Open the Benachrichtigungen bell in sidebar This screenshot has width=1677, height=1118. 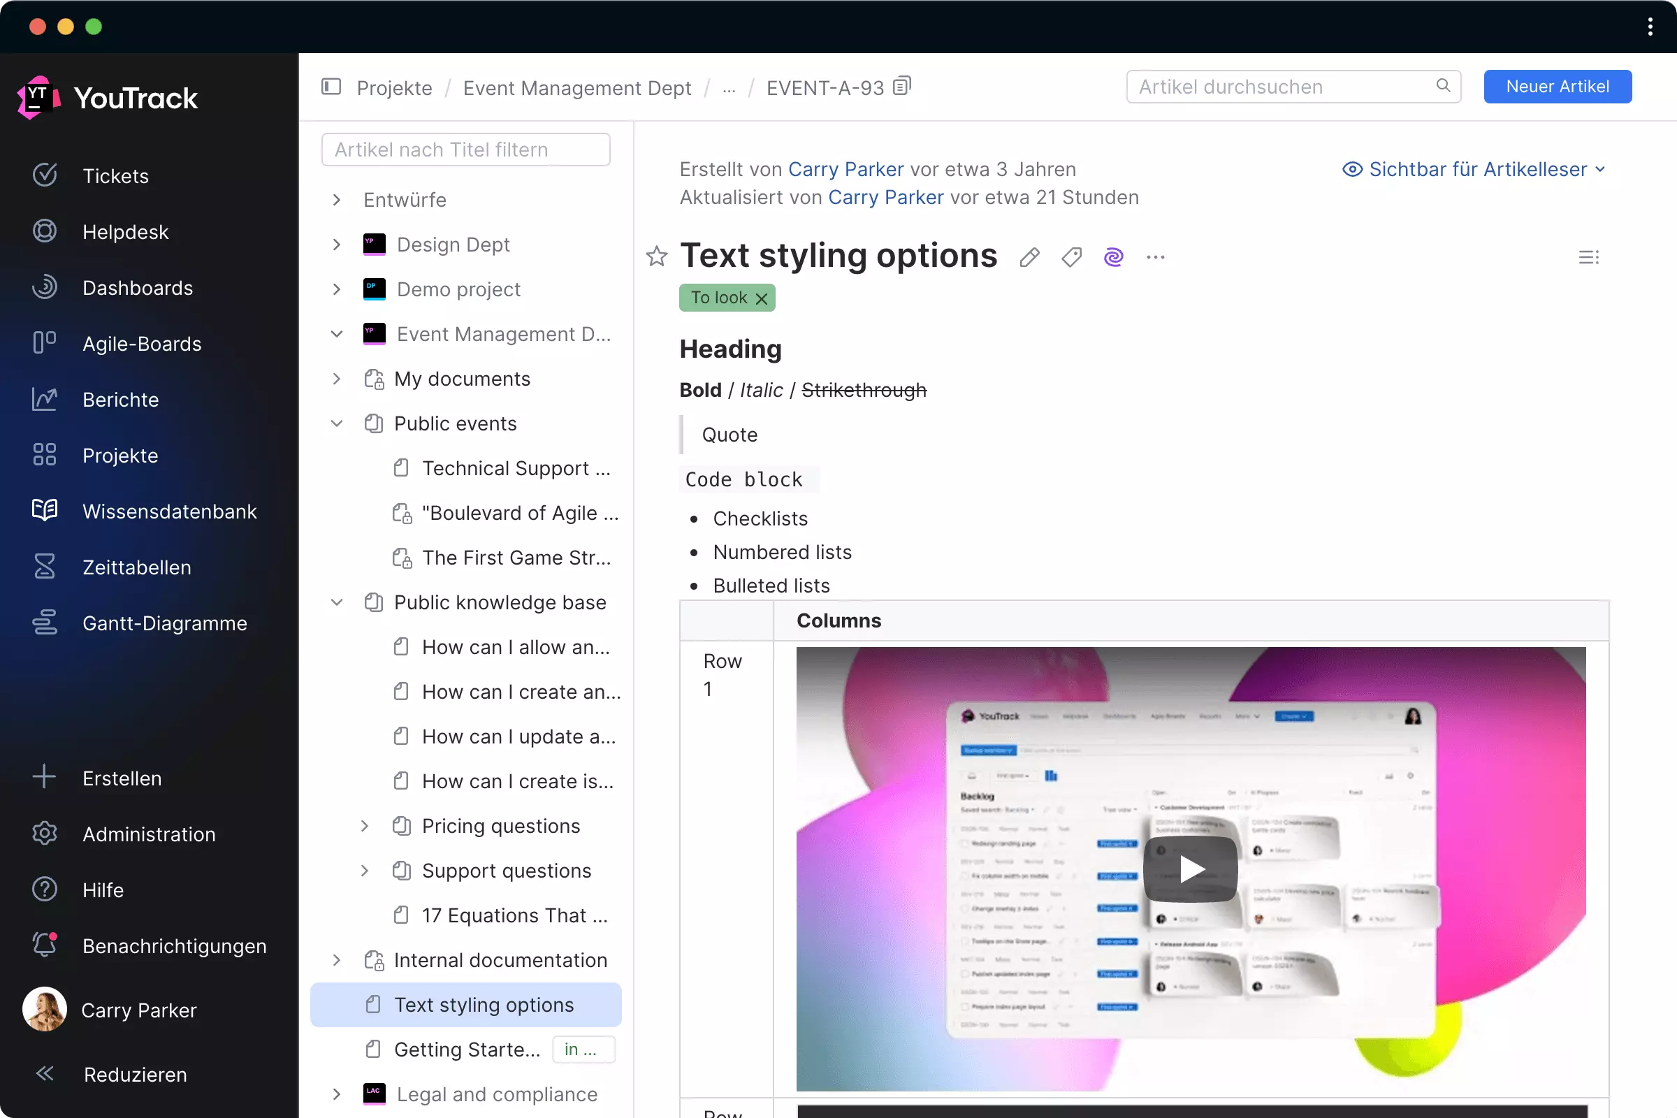point(44,945)
